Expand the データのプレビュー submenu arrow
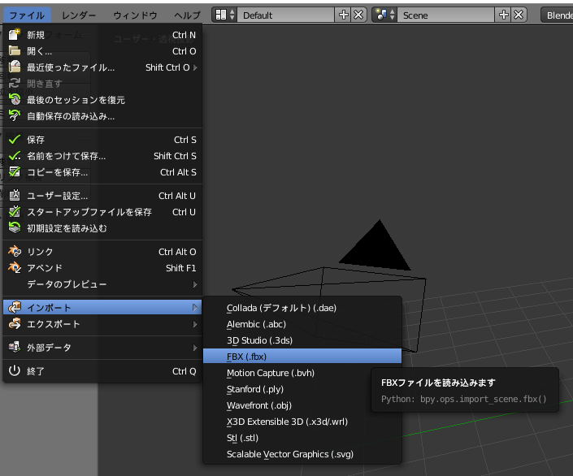The image size is (573, 476). pyautogui.click(x=195, y=284)
